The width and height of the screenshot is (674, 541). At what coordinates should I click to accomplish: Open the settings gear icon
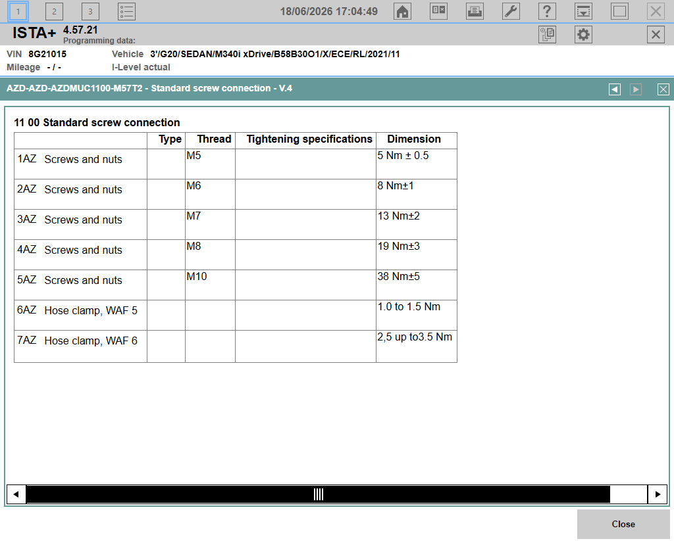point(583,34)
